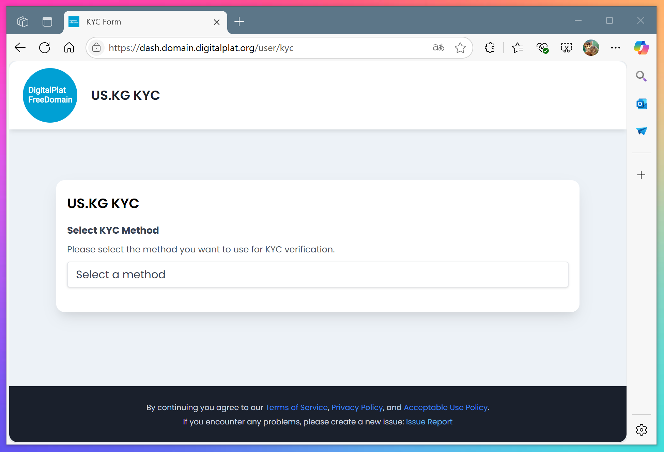
Task: View site information lock icon
Action: point(96,48)
